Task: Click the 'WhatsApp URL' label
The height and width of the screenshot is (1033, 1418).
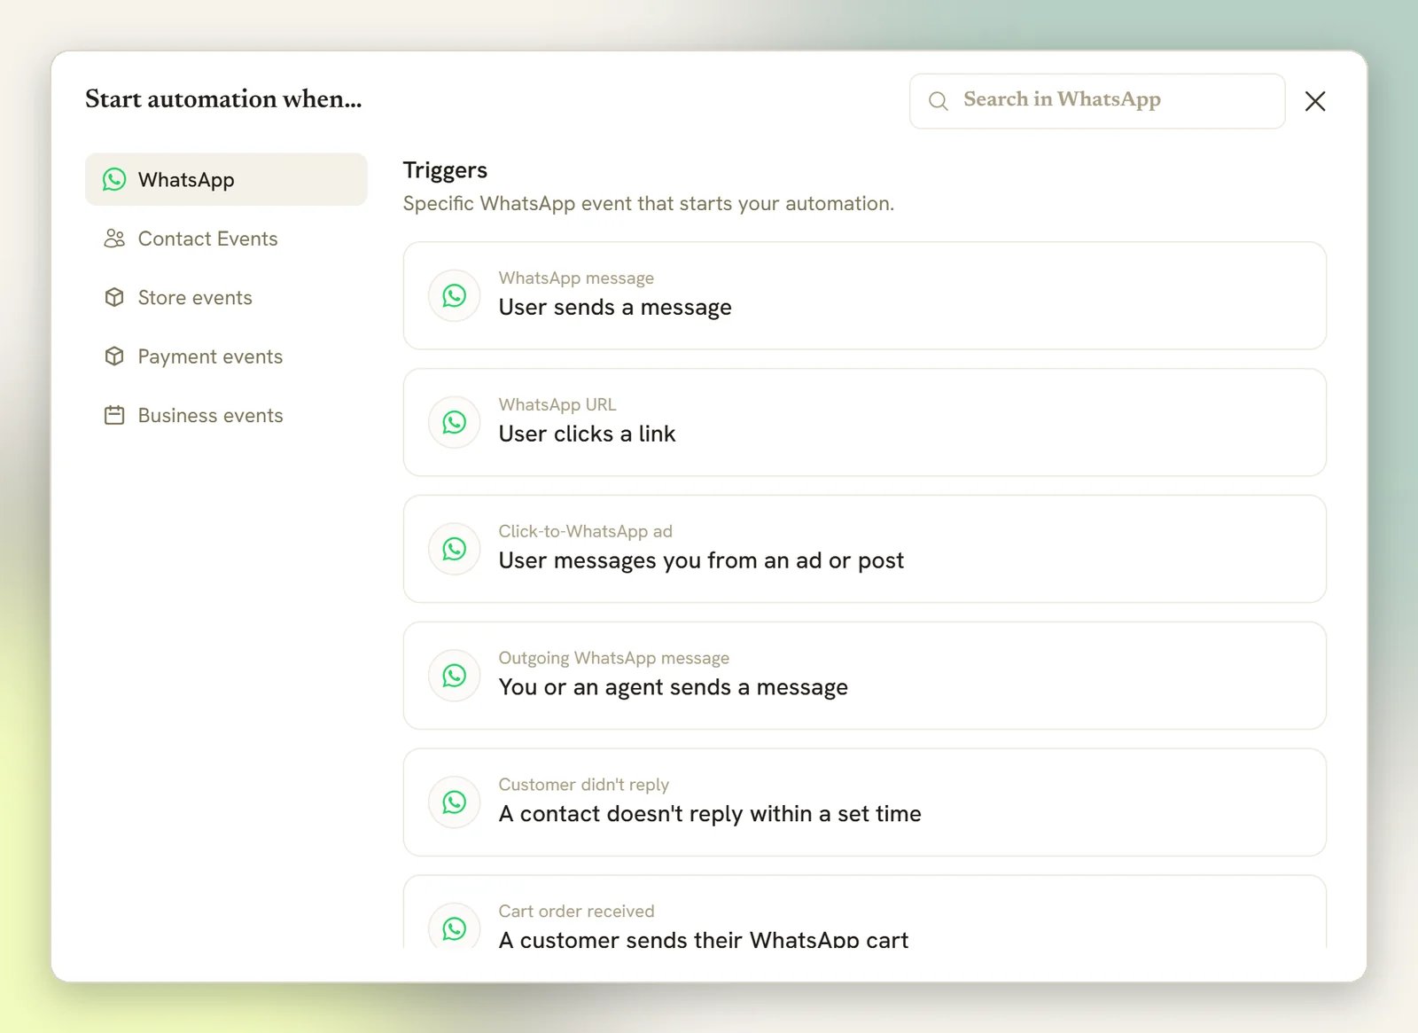Action: pyautogui.click(x=557, y=404)
